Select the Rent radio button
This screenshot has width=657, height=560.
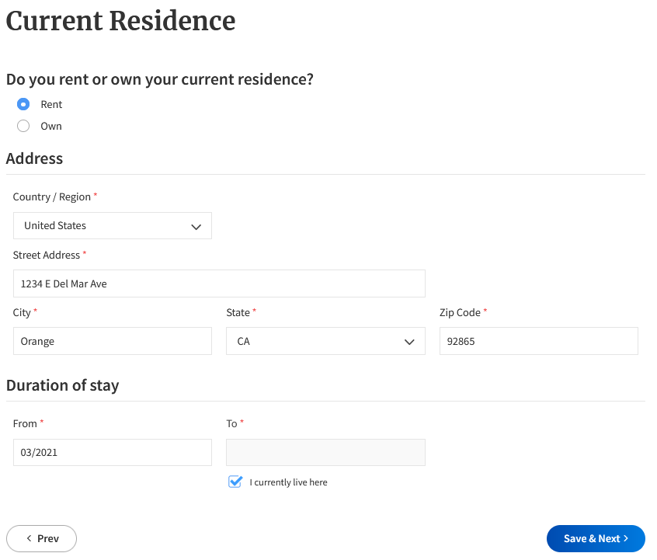point(23,104)
